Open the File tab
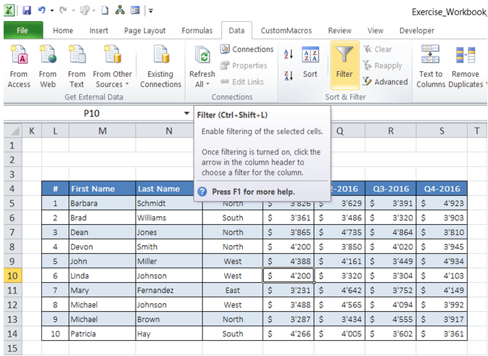Image resolution: width=488 pixels, height=356 pixels. pos(22,30)
